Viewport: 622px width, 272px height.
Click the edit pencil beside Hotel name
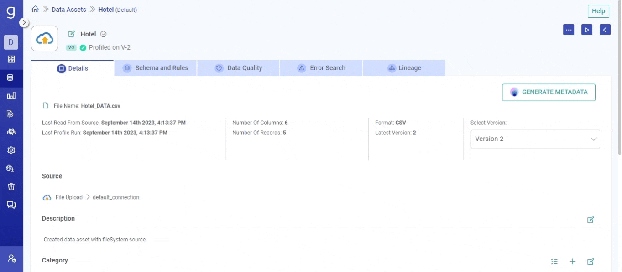tap(71, 34)
